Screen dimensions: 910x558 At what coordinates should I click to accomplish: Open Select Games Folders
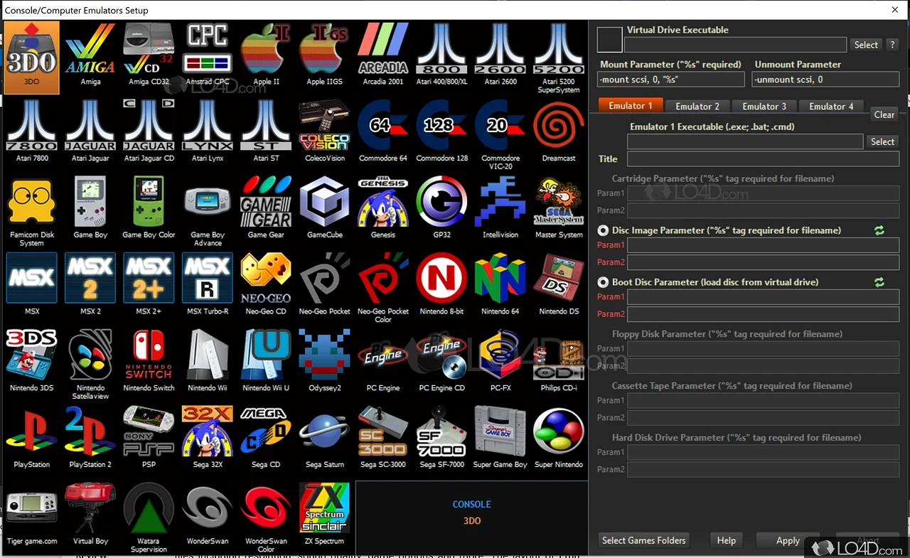pyautogui.click(x=644, y=540)
